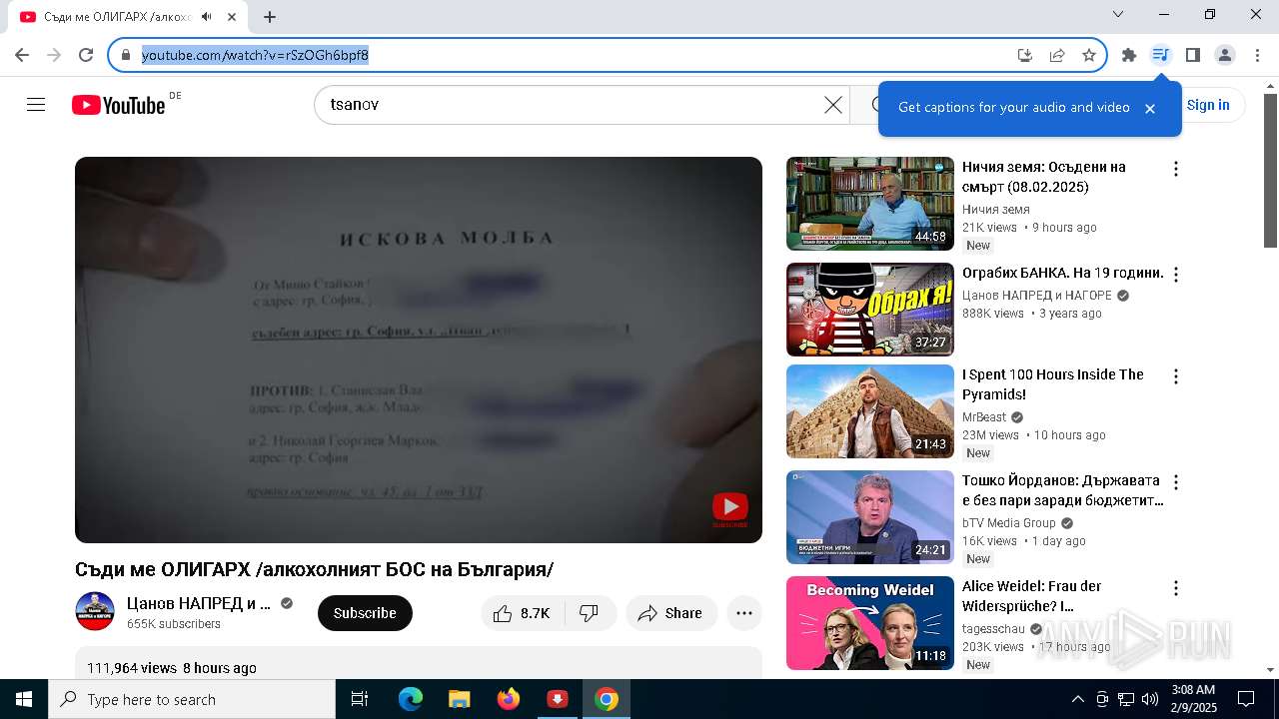
Task: Click the page vertical scrollbar
Action: click(x=1270, y=170)
